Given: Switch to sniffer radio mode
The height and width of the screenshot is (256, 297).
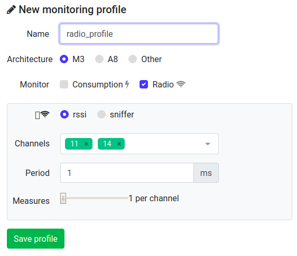Looking at the screenshot, I should [101, 114].
